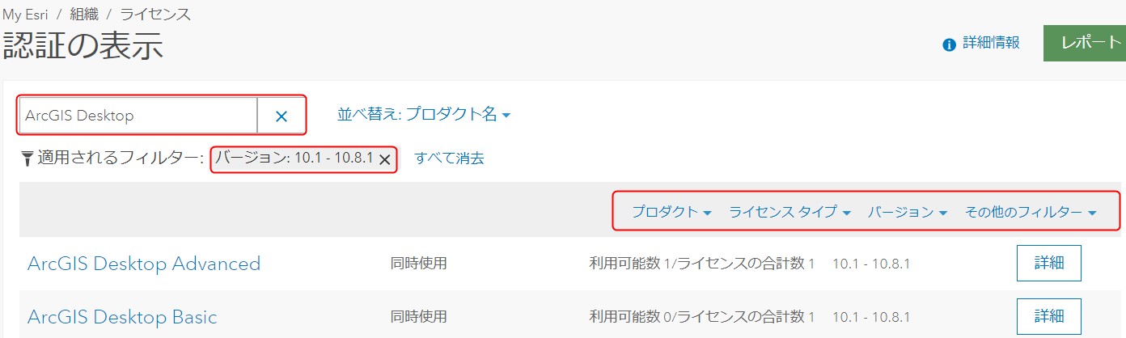Clear the search box with the X icon
Screen dimensions: 1126x338
pos(281,116)
